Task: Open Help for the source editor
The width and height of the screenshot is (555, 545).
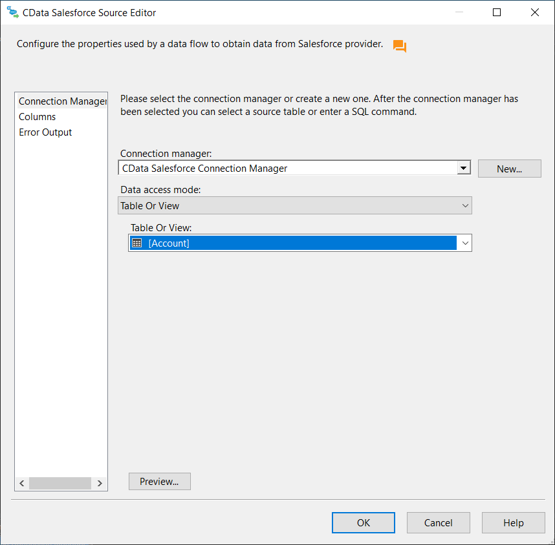Action: pyautogui.click(x=513, y=522)
